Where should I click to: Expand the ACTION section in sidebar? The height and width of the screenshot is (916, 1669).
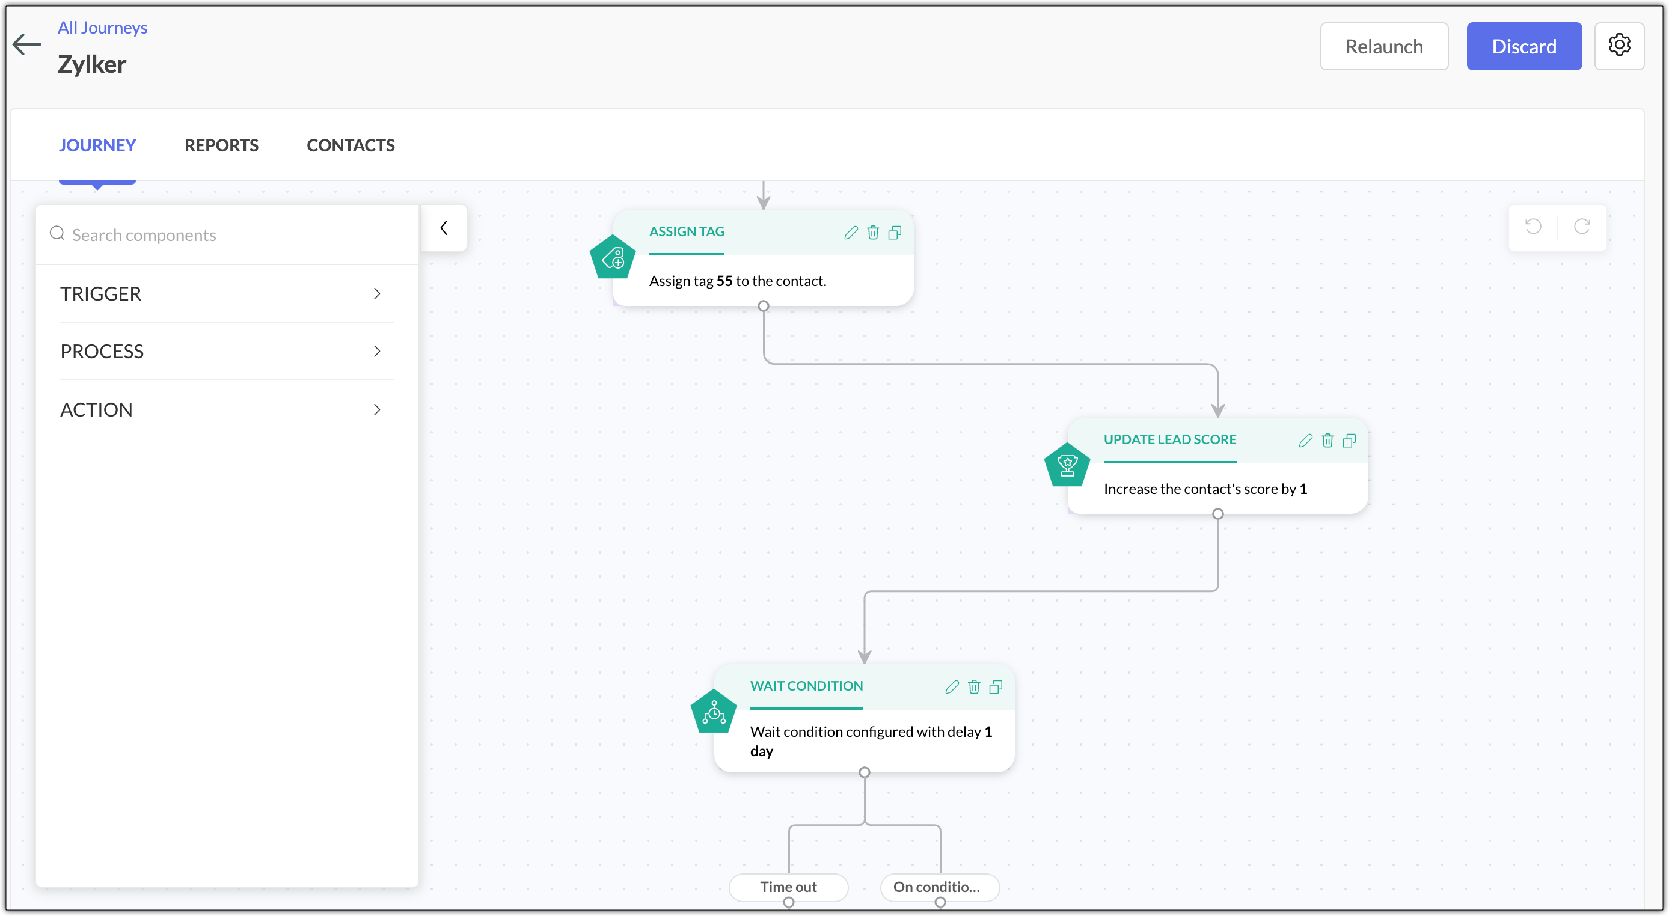pos(221,408)
